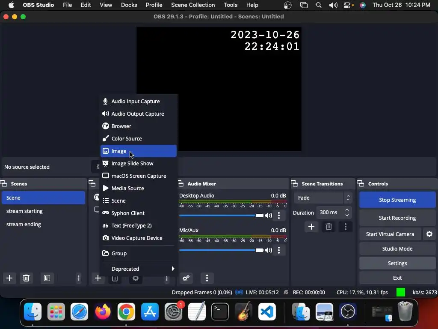
Task: Select macOS Screen Capture source
Action: (138, 176)
